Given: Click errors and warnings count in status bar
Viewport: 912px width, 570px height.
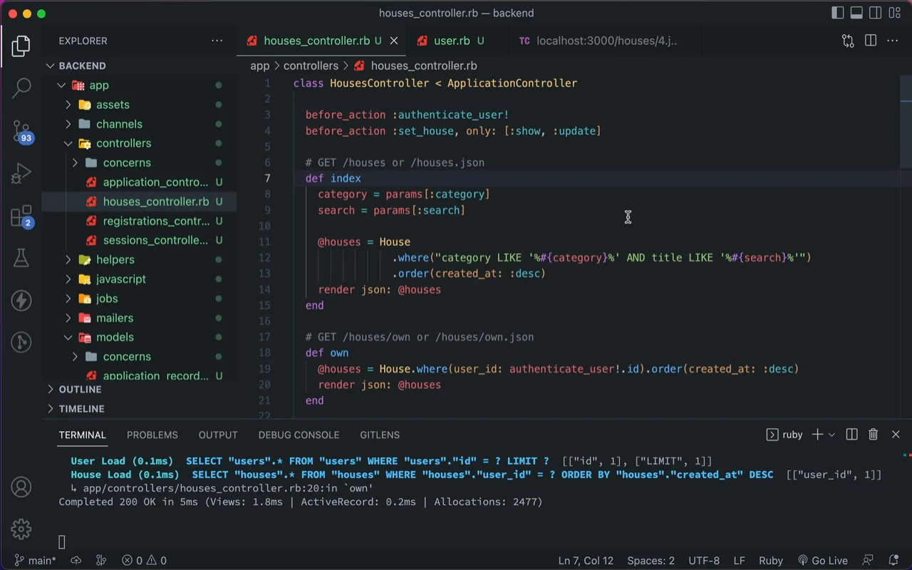Looking at the screenshot, I should (x=144, y=561).
